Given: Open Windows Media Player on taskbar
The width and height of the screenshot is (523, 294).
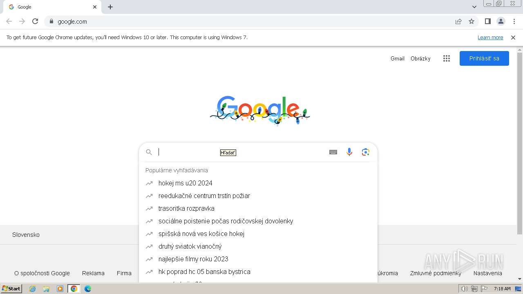Looking at the screenshot, I should point(60,289).
